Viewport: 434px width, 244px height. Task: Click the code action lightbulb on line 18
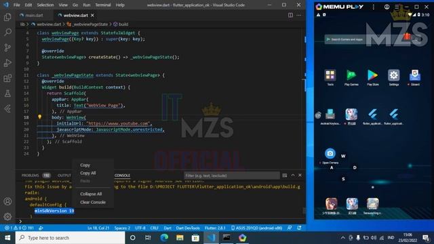click(x=39, y=117)
